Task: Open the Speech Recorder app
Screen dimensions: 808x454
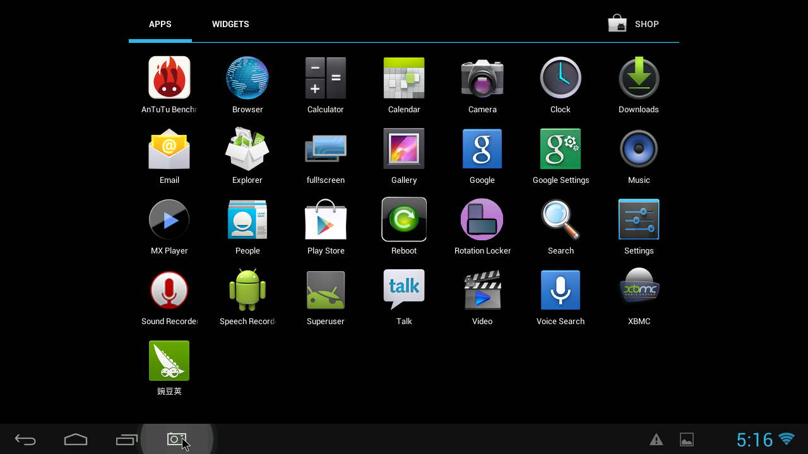Action: tap(247, 290)
